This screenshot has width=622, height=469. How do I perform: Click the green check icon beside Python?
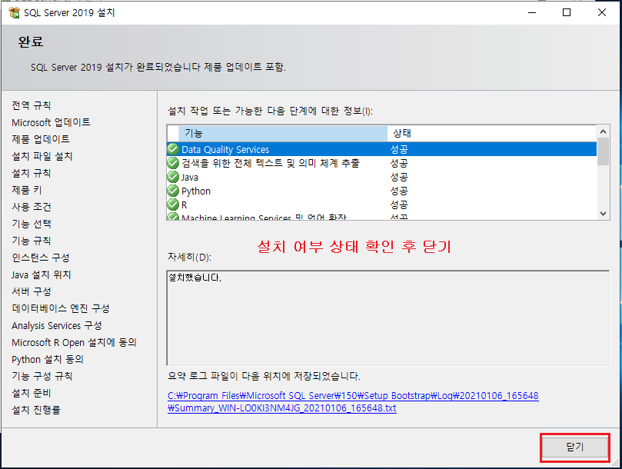point(173,191)
